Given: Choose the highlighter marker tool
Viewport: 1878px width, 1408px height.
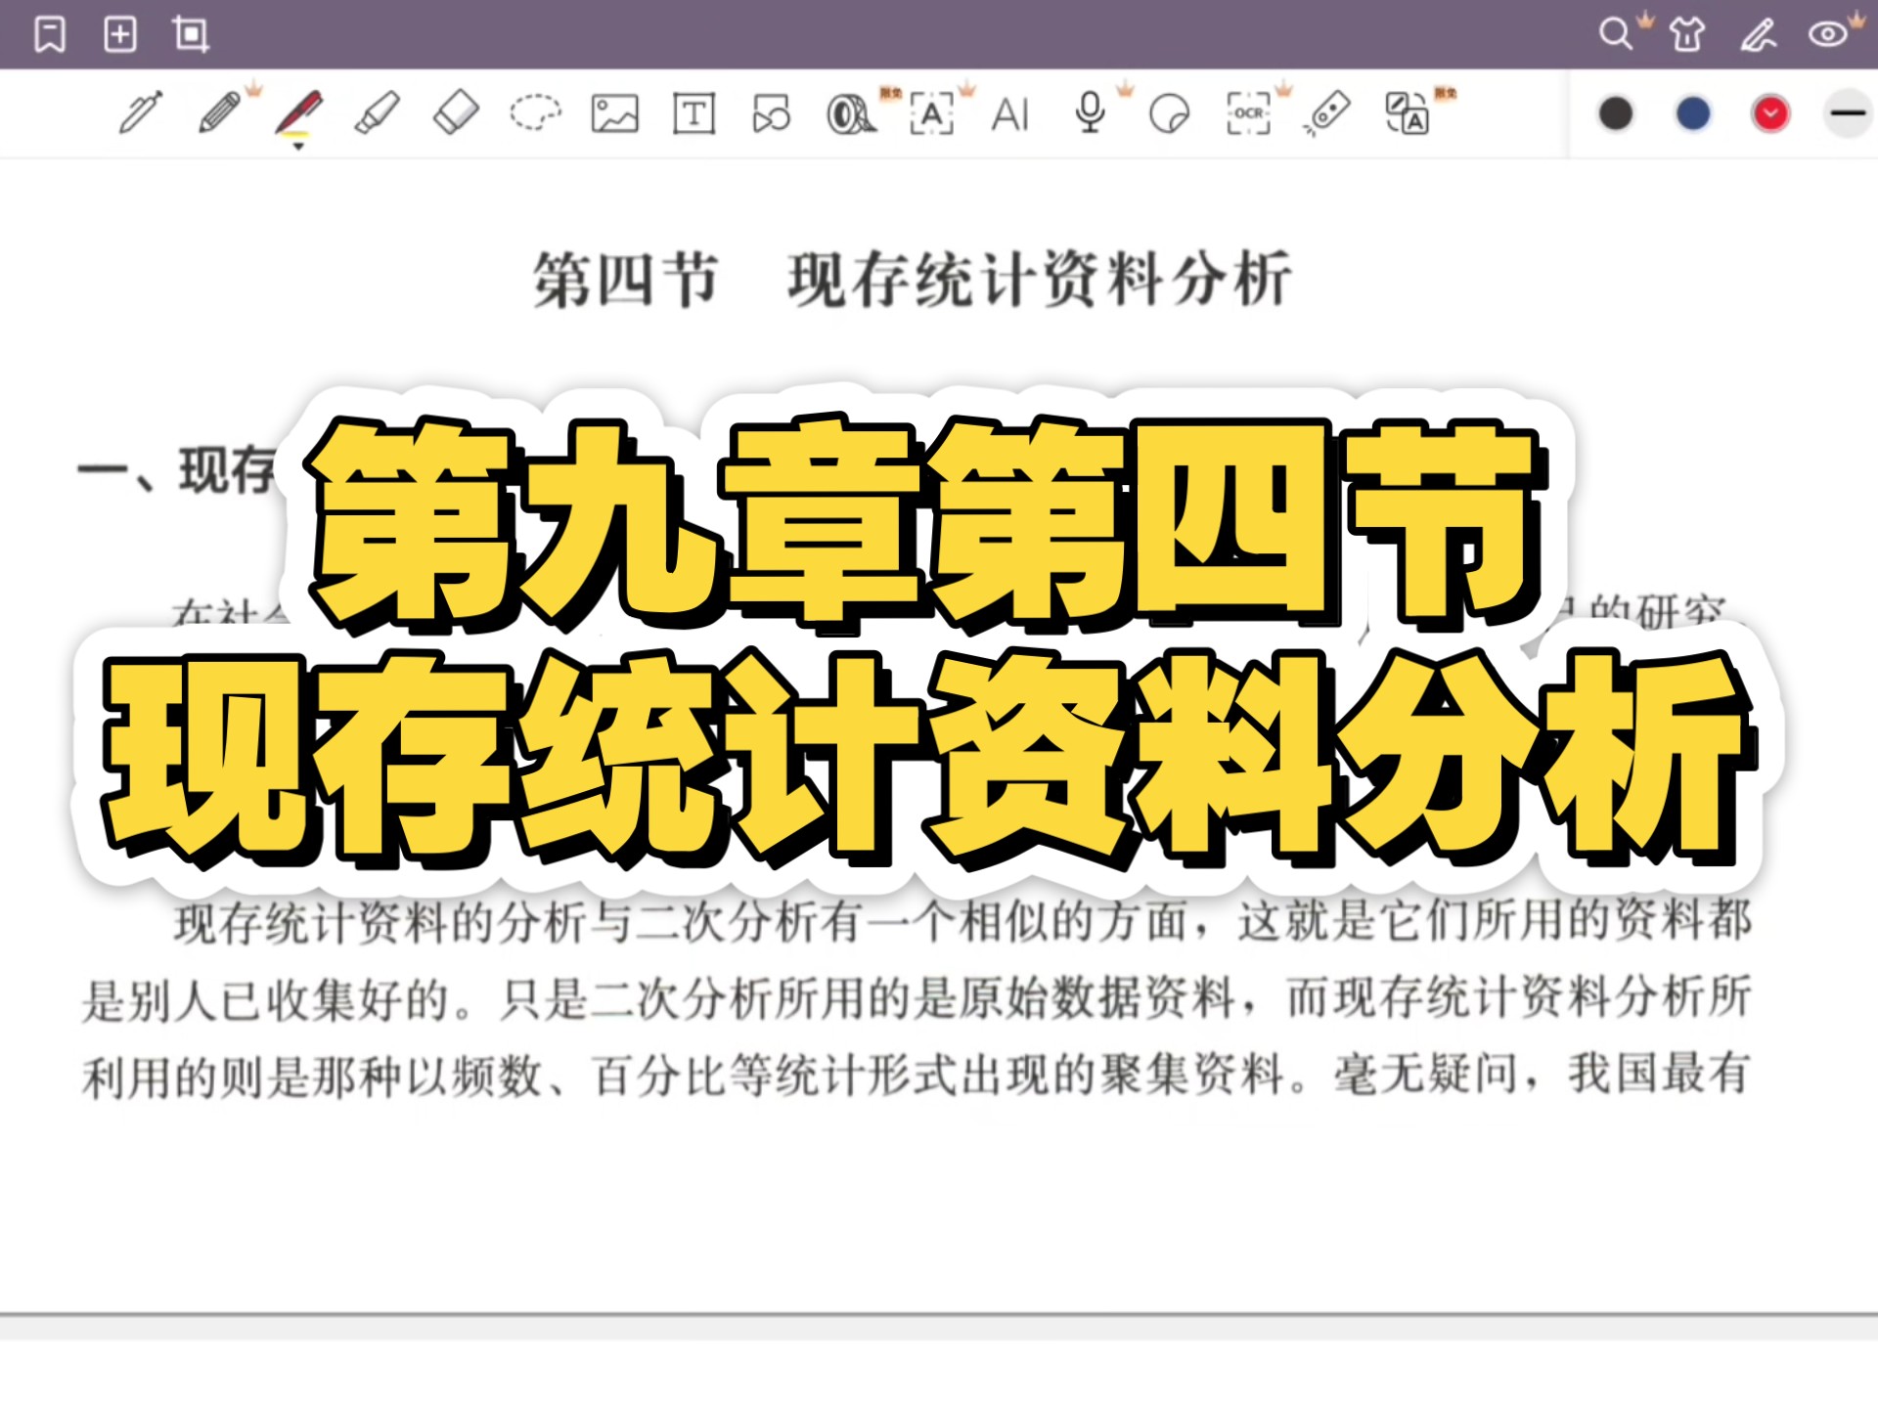Looking at the screenshot, I should [377, 113].
